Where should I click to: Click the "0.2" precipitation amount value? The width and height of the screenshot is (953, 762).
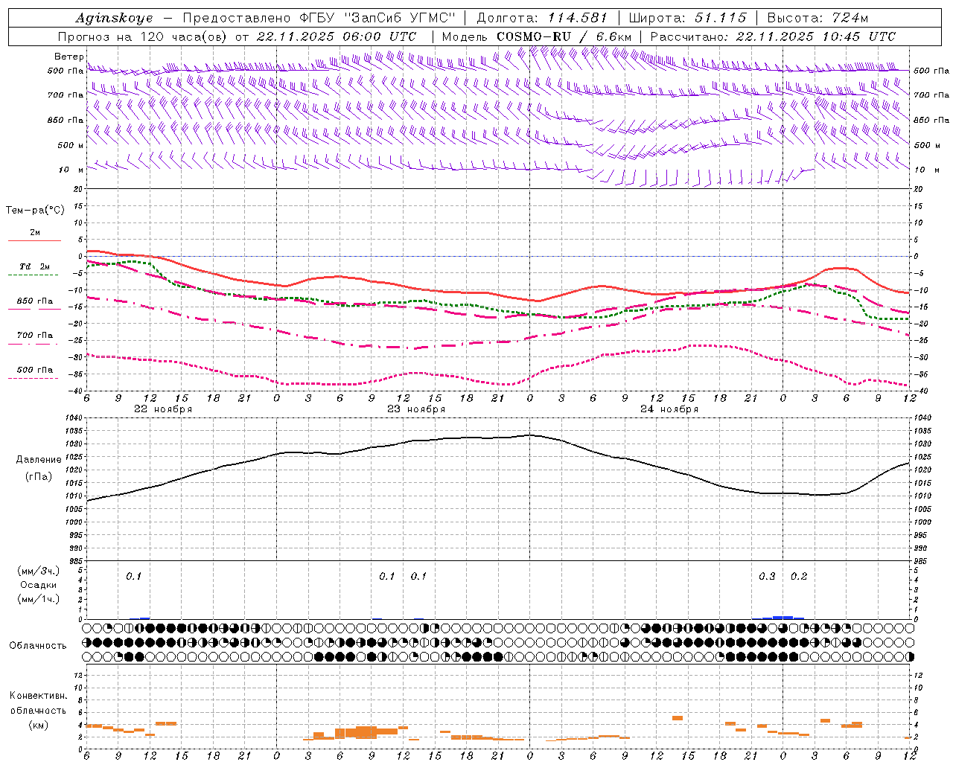coord(799,577)
